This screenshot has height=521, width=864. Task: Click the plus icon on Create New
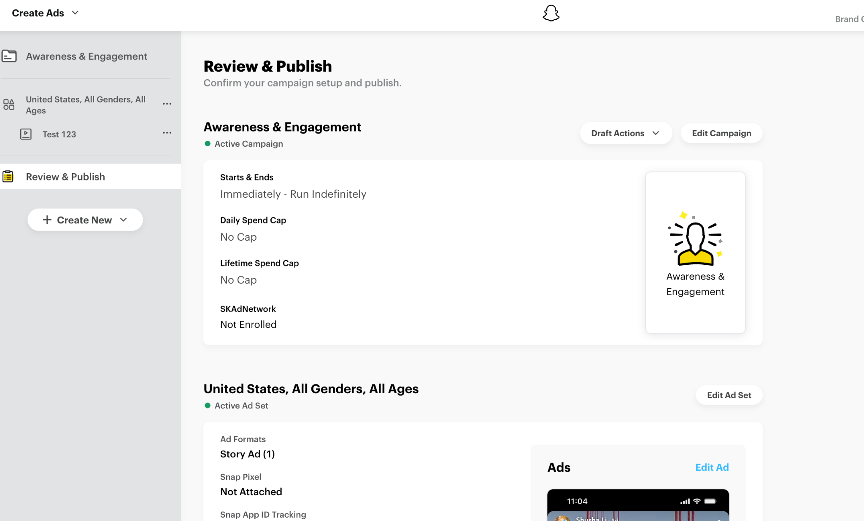click(x=47, y=220)
